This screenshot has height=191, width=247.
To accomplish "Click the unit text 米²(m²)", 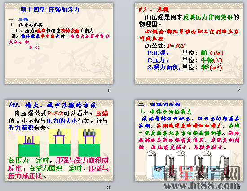I will [x=212, y=68].
